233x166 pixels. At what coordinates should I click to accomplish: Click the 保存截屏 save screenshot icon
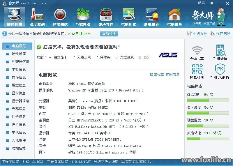click(213, 33)
